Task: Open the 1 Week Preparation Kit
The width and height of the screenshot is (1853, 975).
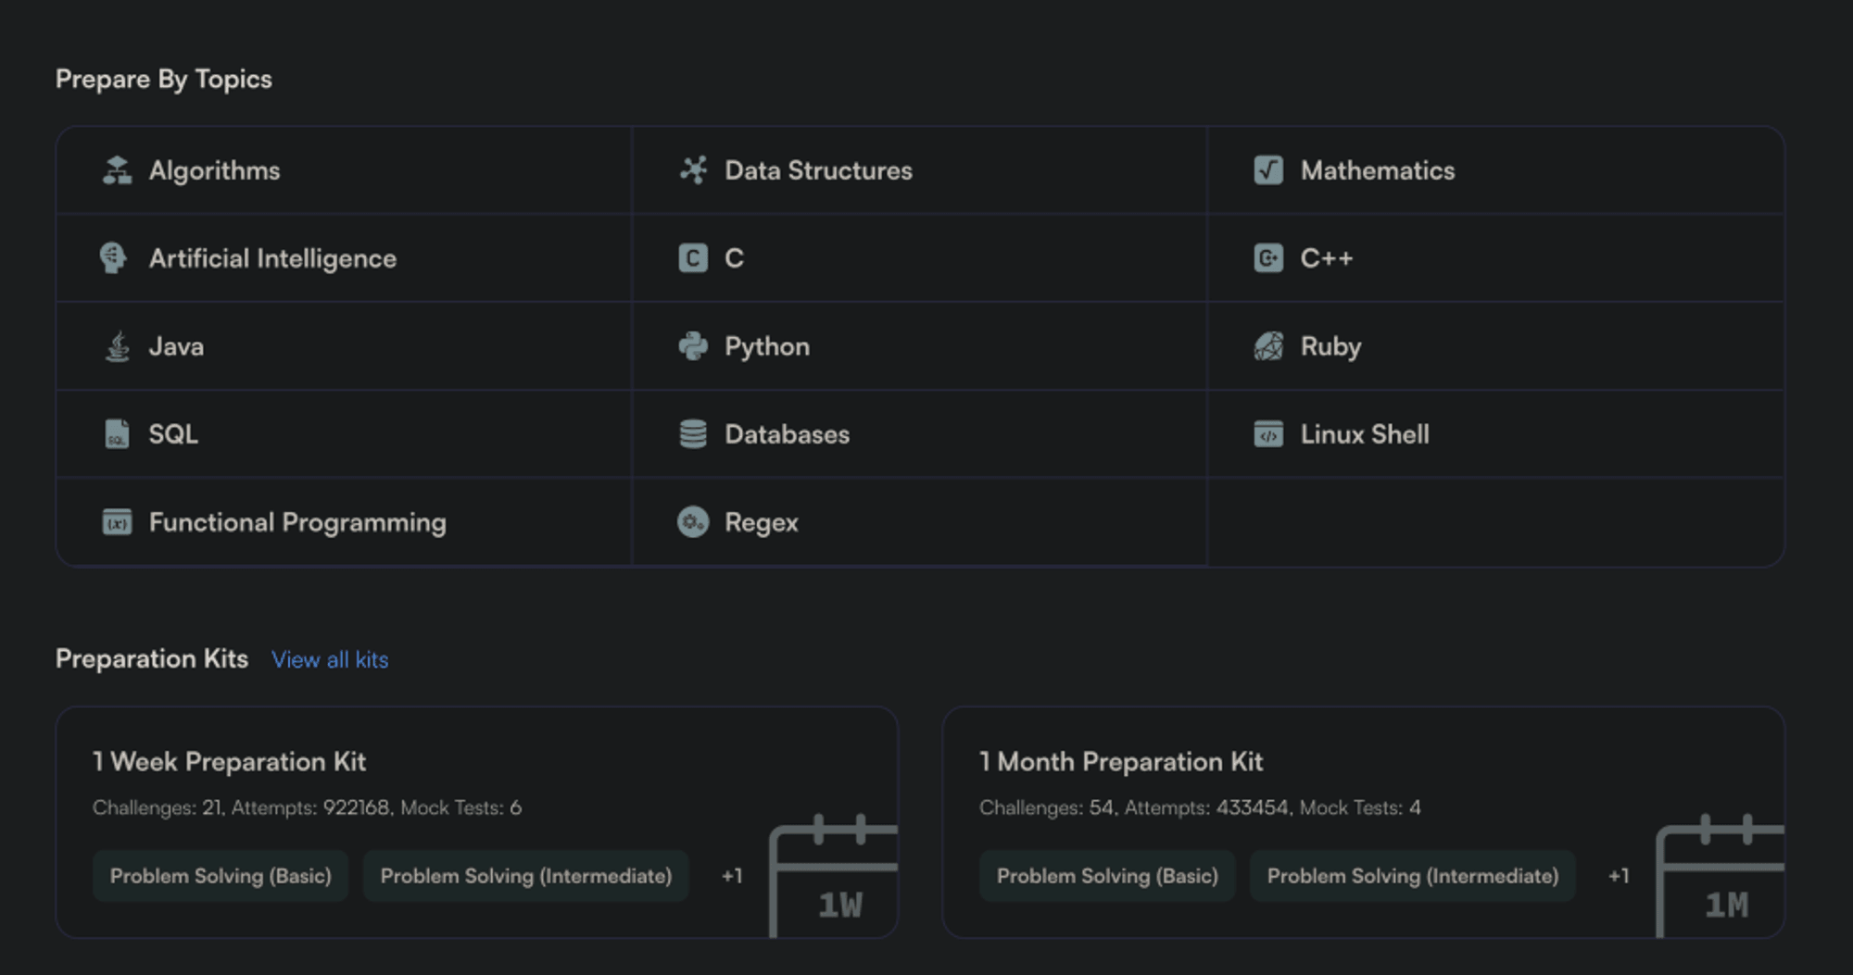Action: click(x=229, y=762)
